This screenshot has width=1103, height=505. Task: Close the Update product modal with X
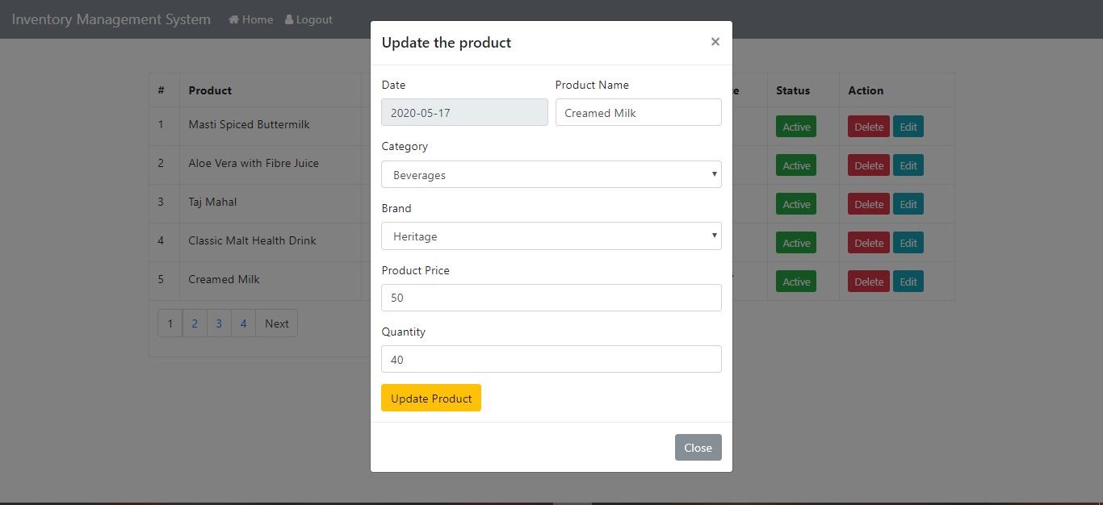715,42
